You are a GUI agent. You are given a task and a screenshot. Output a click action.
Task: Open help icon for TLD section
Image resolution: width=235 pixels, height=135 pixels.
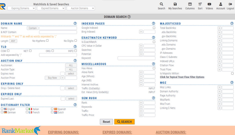[75, 46]
